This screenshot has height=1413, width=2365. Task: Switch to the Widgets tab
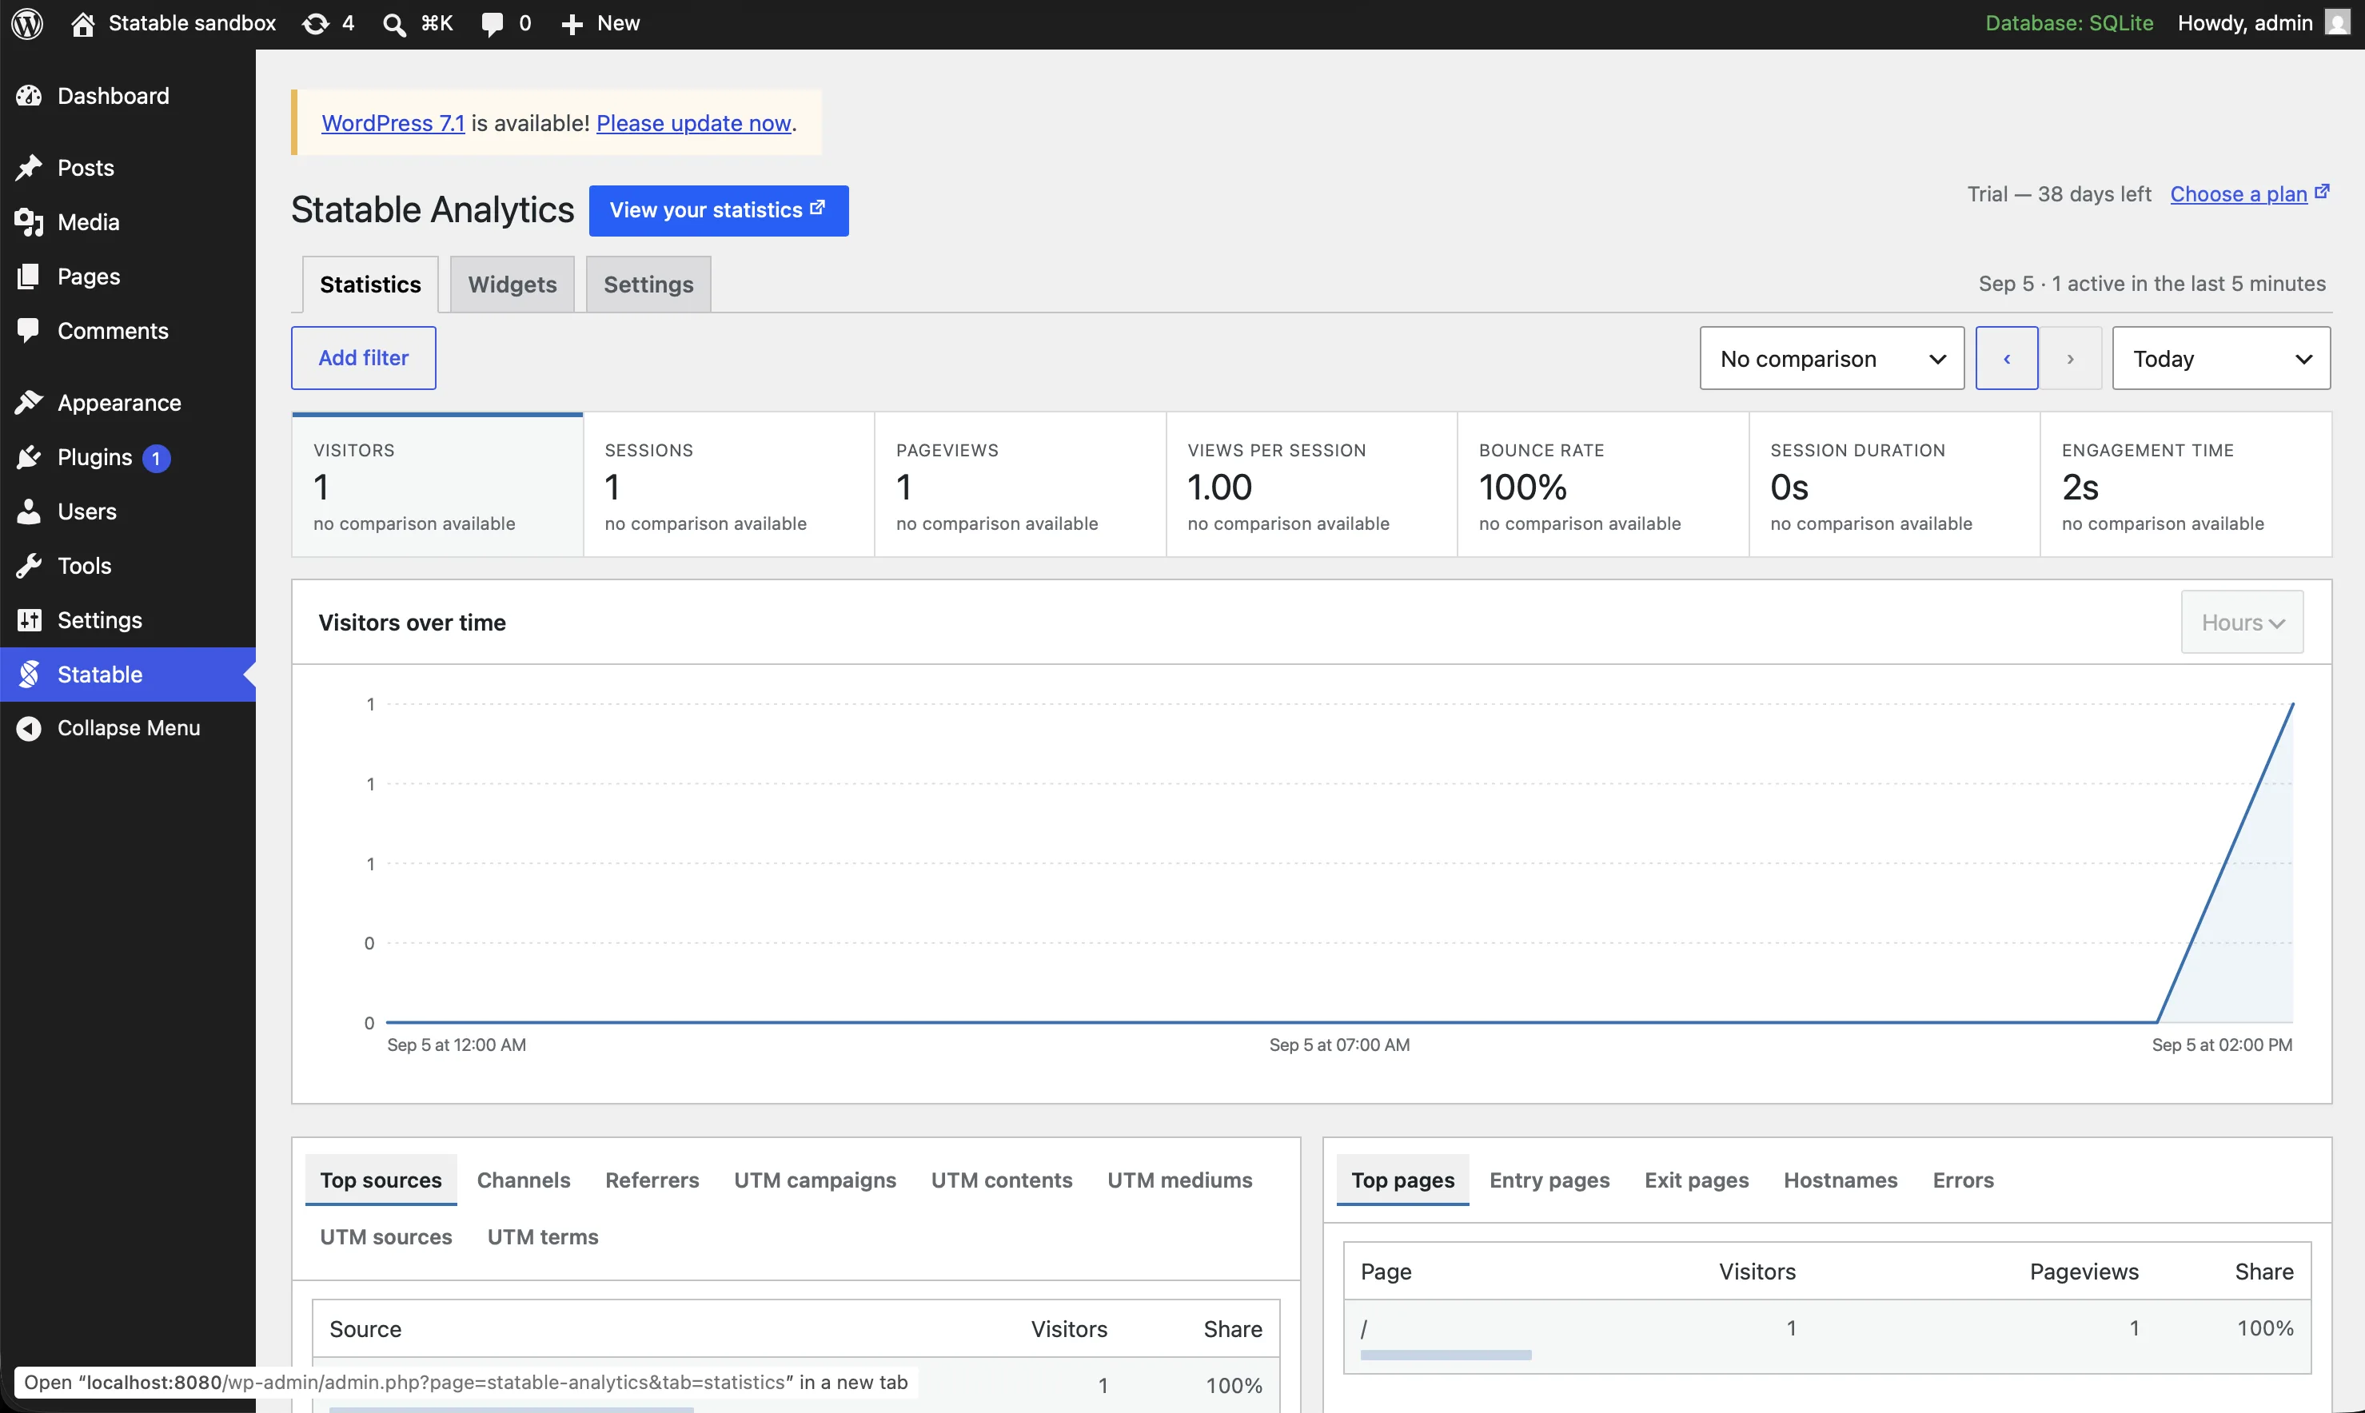point(512,284)
